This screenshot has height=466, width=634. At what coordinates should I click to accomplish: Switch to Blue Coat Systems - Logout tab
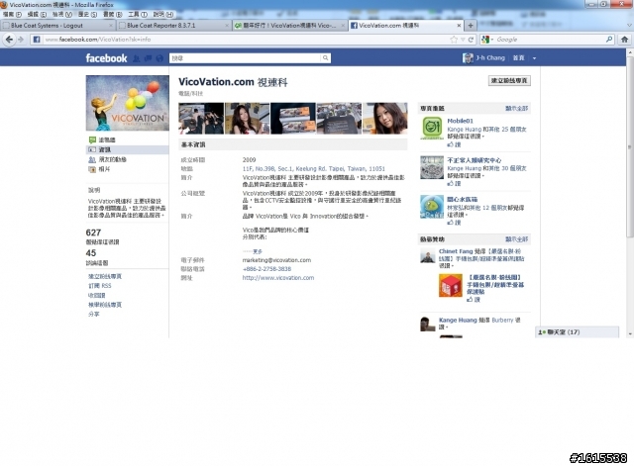tap(57, 25)
